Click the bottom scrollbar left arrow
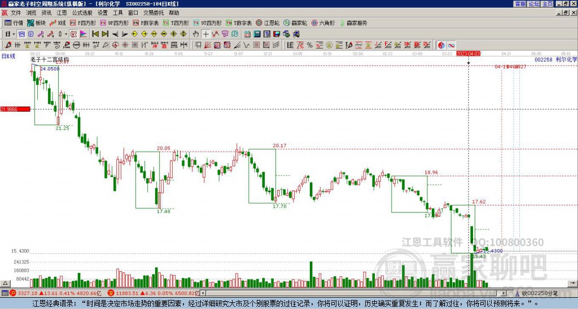The width and height of the screenshot is (578, 309). [x=203, y=293]
